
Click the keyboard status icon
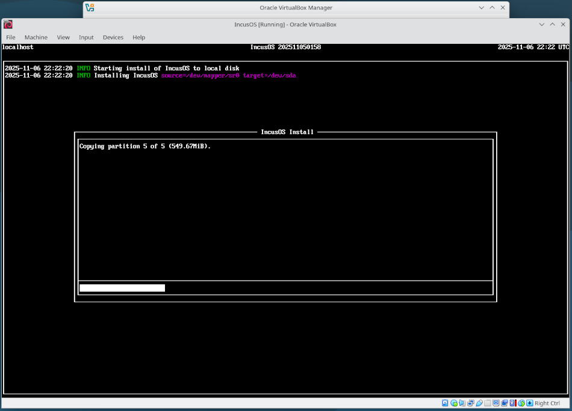(528, 403)
